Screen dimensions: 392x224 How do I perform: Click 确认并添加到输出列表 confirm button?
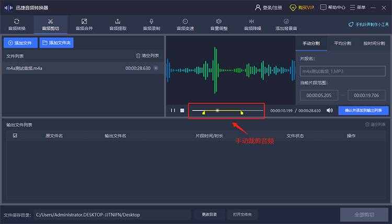(x=363, y=110)
